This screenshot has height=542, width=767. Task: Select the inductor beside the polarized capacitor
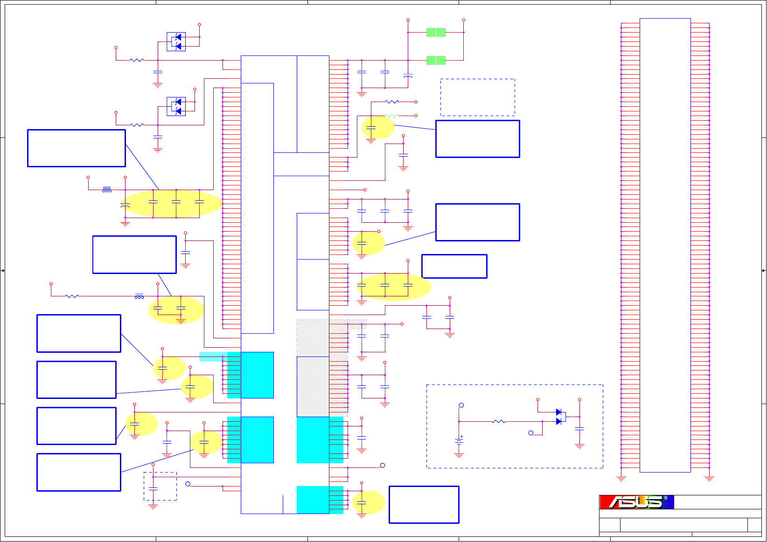click(x=107, y=190)
